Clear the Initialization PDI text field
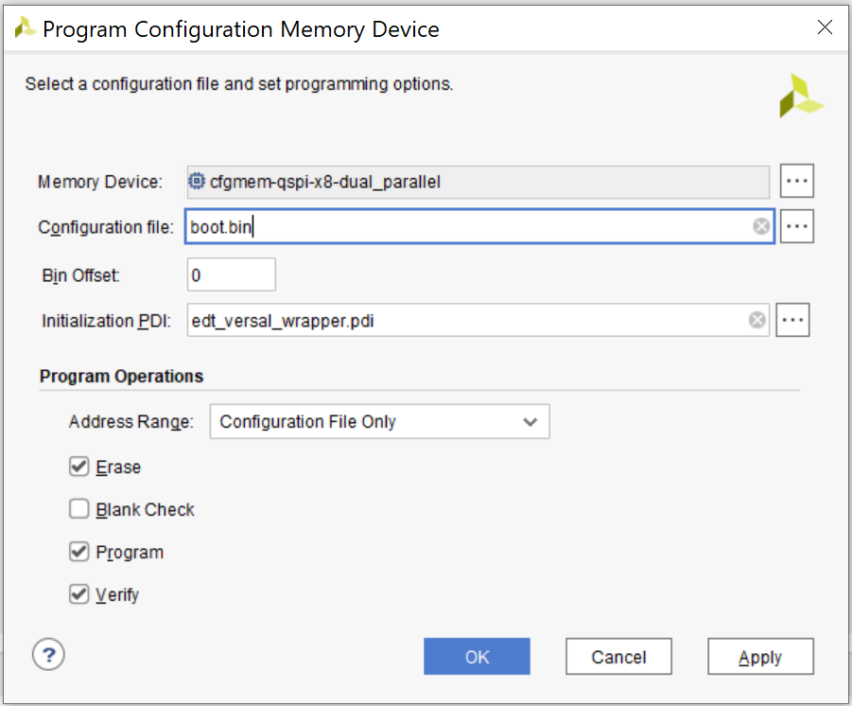Image resolution: width=852 pixels, height=706 pixels. pyautogui.click(x=756, y=321)
